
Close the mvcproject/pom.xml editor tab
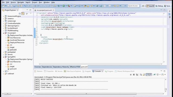(x=54, y=10)
